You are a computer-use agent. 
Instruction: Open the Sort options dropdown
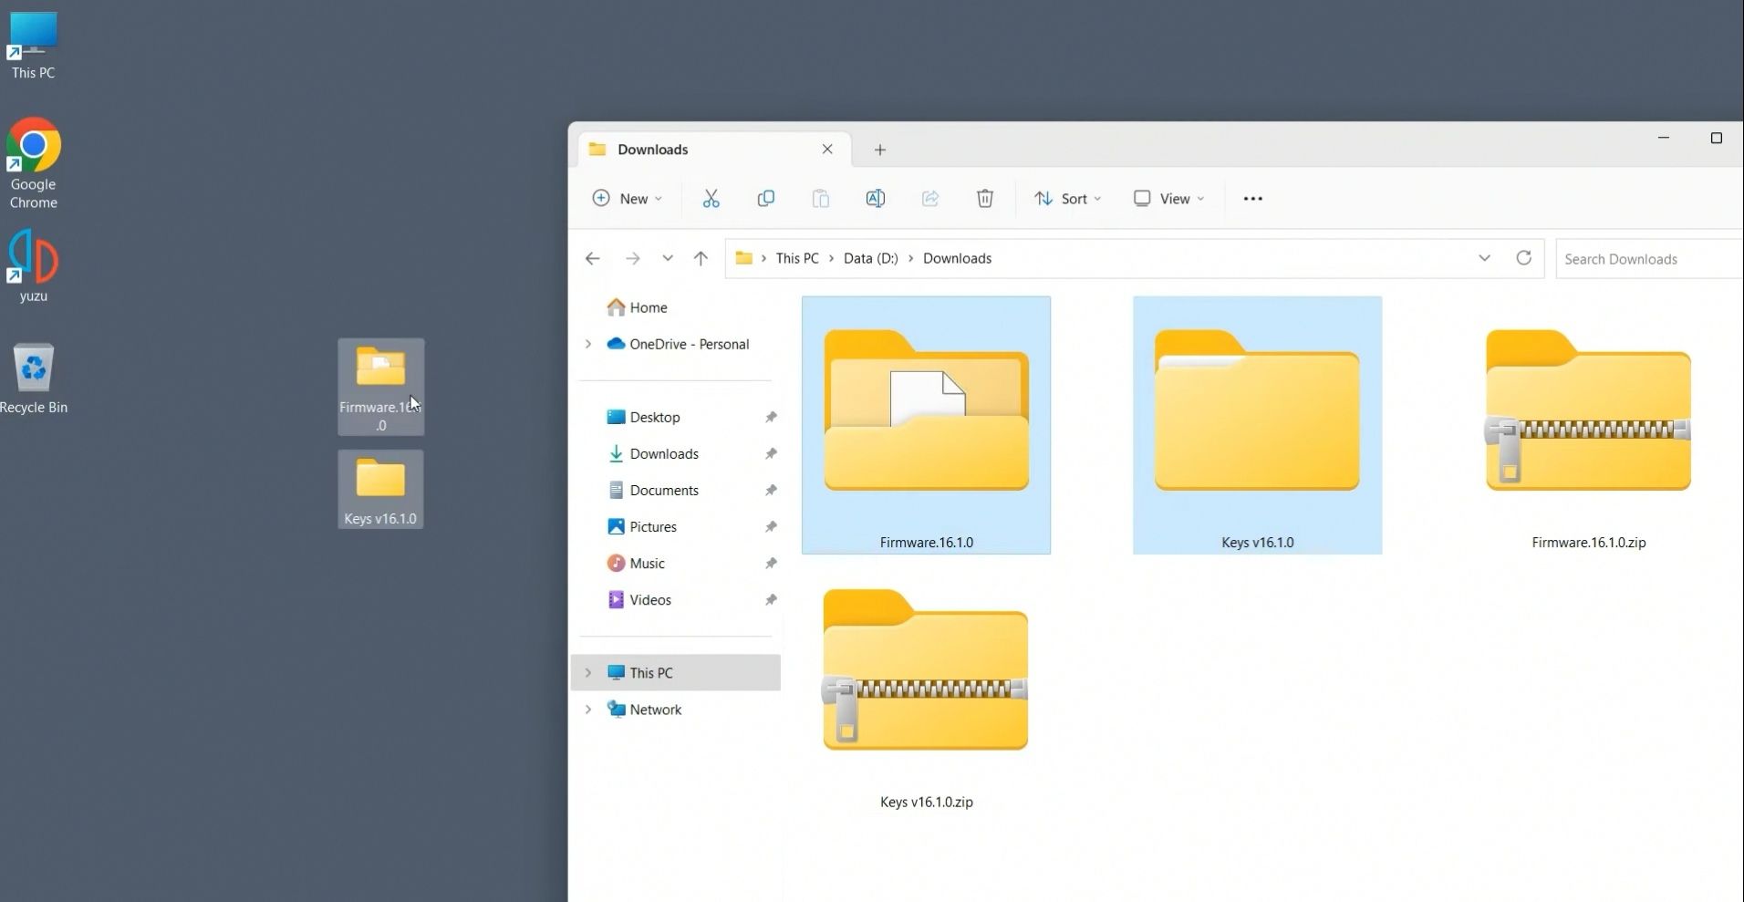click(x=1067, y=199)
